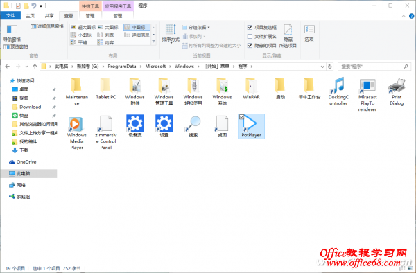The width and height of the screenshot is (416, 273).
Task: Open the Windows 附件 folder
Action: (135, 91)
